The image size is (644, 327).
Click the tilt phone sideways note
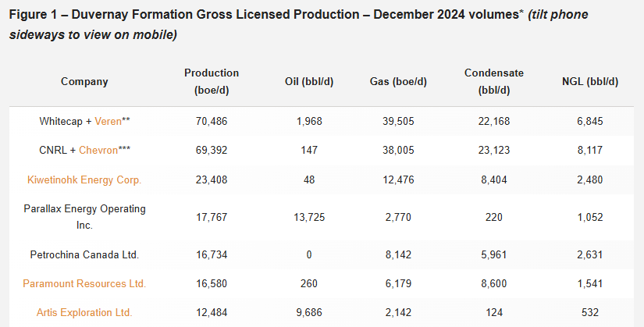pyautogui.click(x=299, y=25)
